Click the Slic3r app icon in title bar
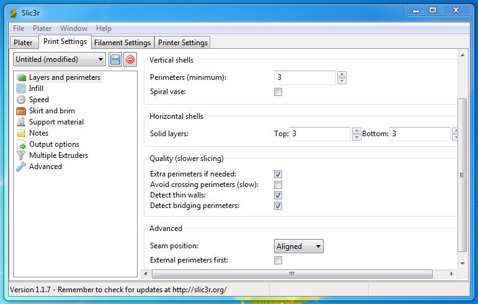Screen dimensions: 478x304 pyautogui.click(x=14, y=13)
